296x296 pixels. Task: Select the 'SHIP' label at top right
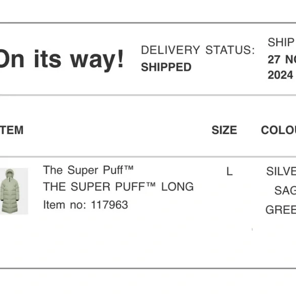point(281,42)
